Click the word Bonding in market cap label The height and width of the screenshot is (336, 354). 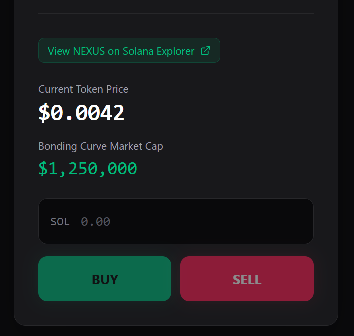pyautogui.click(x=58, y=146)
